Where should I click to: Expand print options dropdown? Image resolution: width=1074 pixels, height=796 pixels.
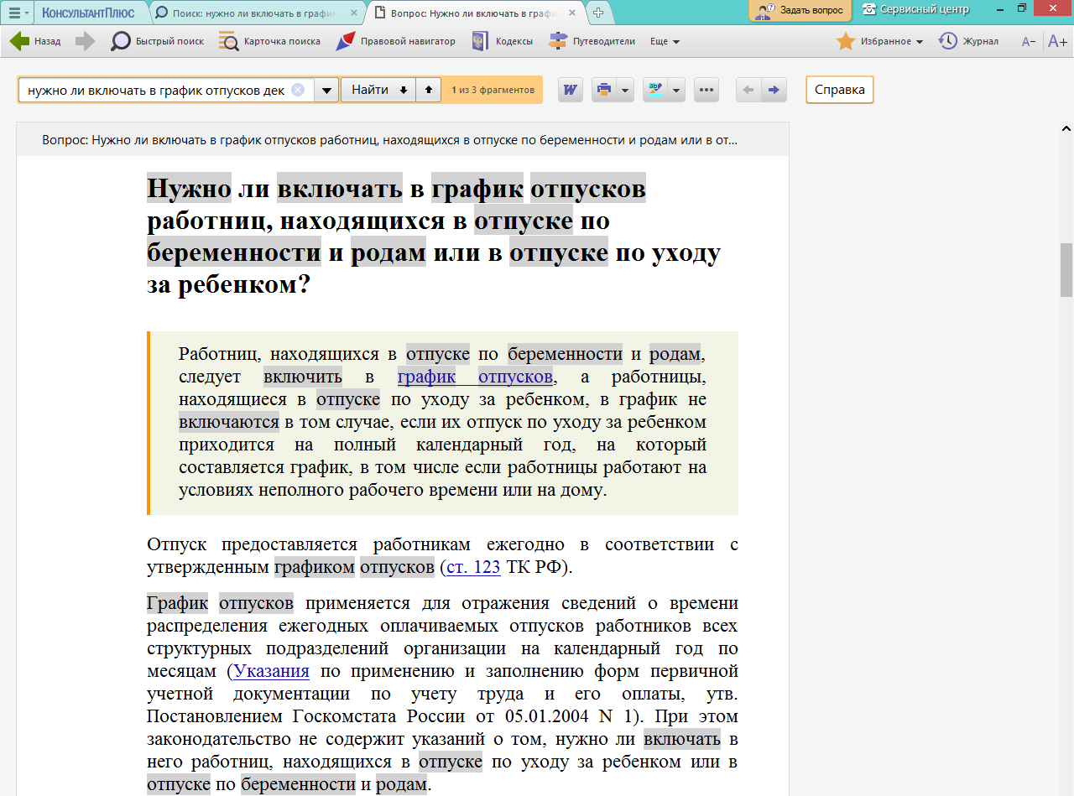(x=626, y=90)
